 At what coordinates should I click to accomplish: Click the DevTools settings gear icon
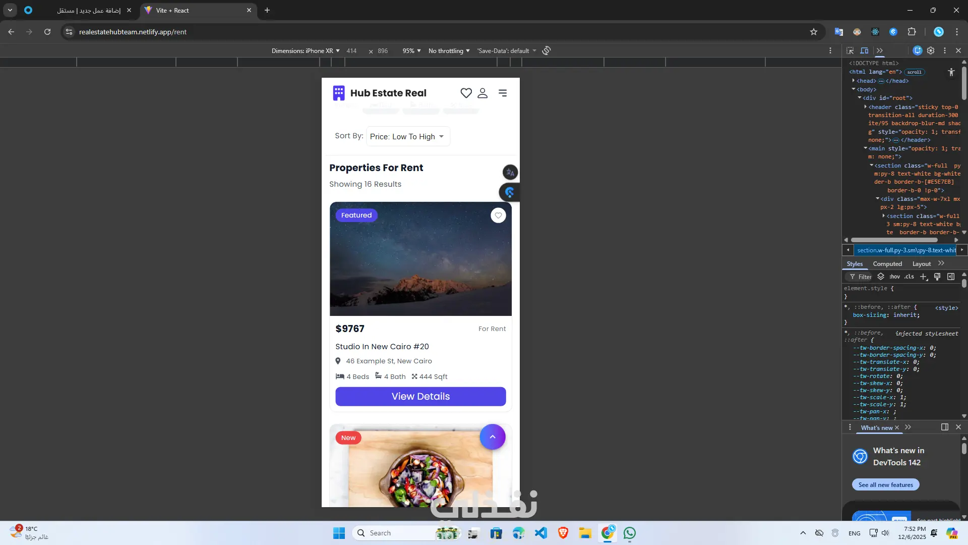pyautogui.click(x=931, y=50)
